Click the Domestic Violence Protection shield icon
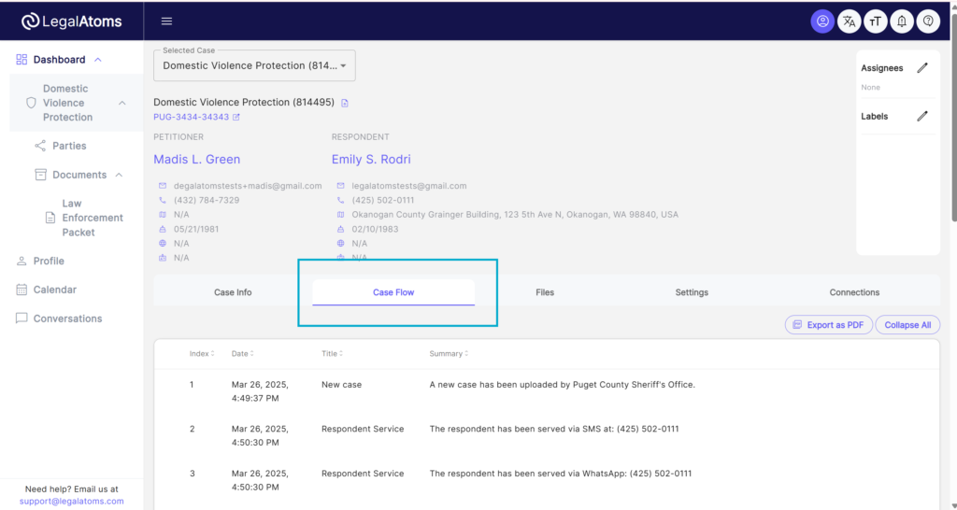 [x=31, y=103]
